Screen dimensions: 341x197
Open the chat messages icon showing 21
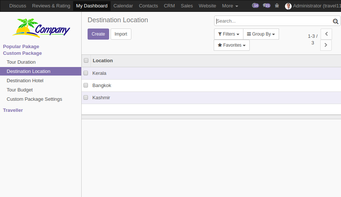pyautogui.click(x=266, y=6)
